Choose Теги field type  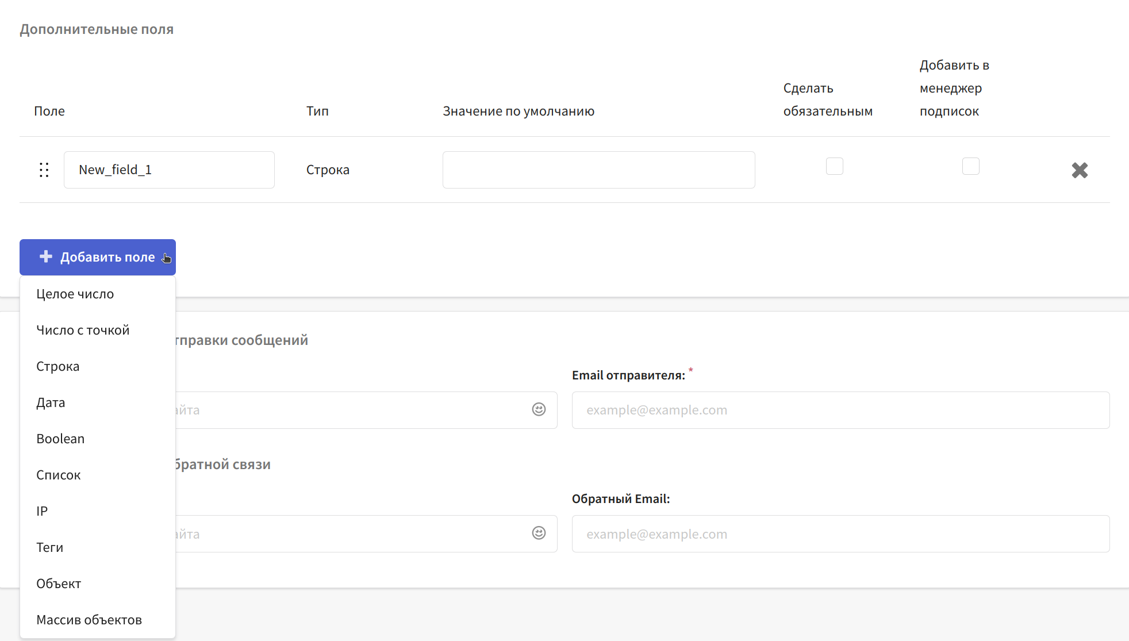click(x=98, y=547)
